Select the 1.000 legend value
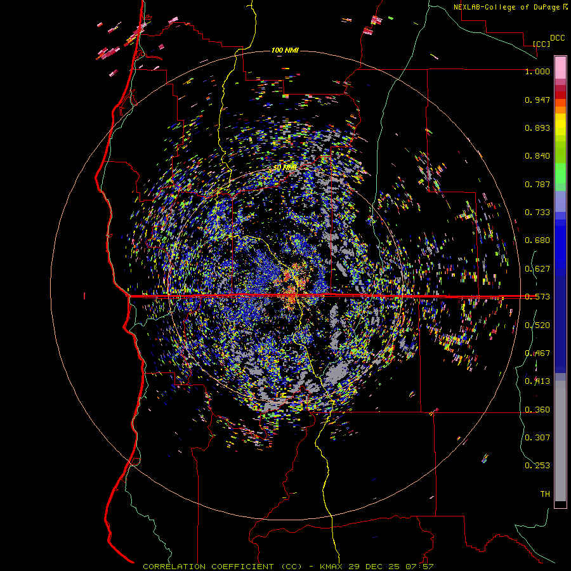 [537, 71]
